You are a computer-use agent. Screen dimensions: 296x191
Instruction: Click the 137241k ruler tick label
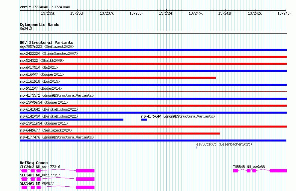[225, 13]
